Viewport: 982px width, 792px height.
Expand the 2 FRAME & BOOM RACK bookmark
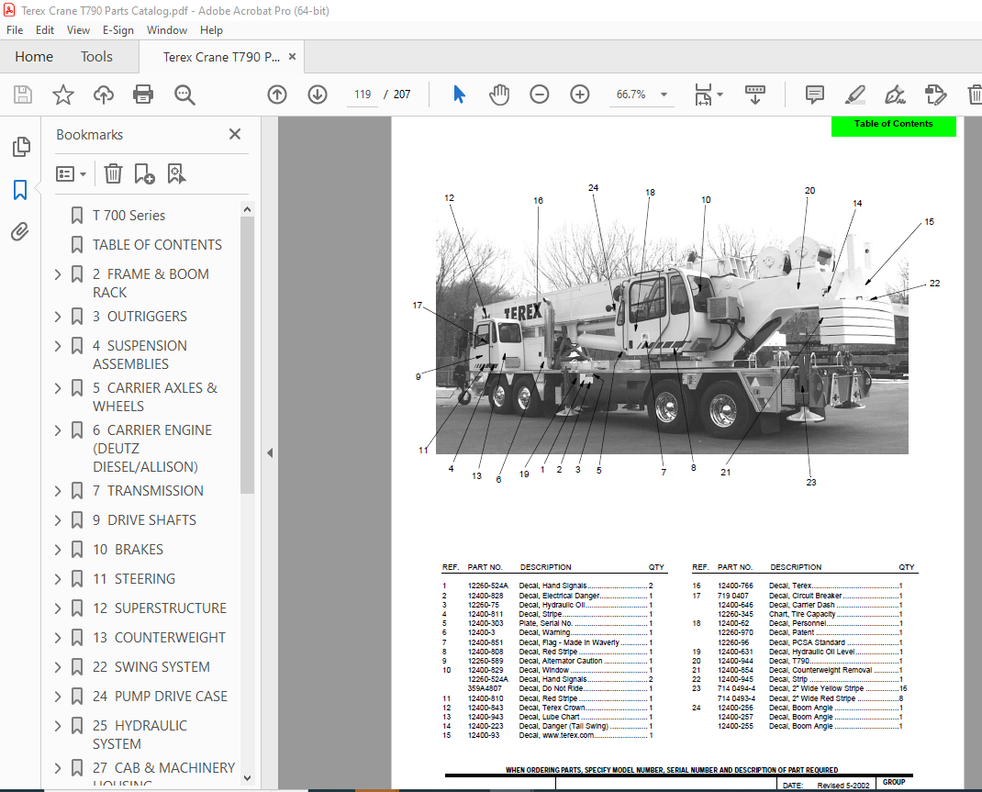pyautogui.click(x=58, y=274)
